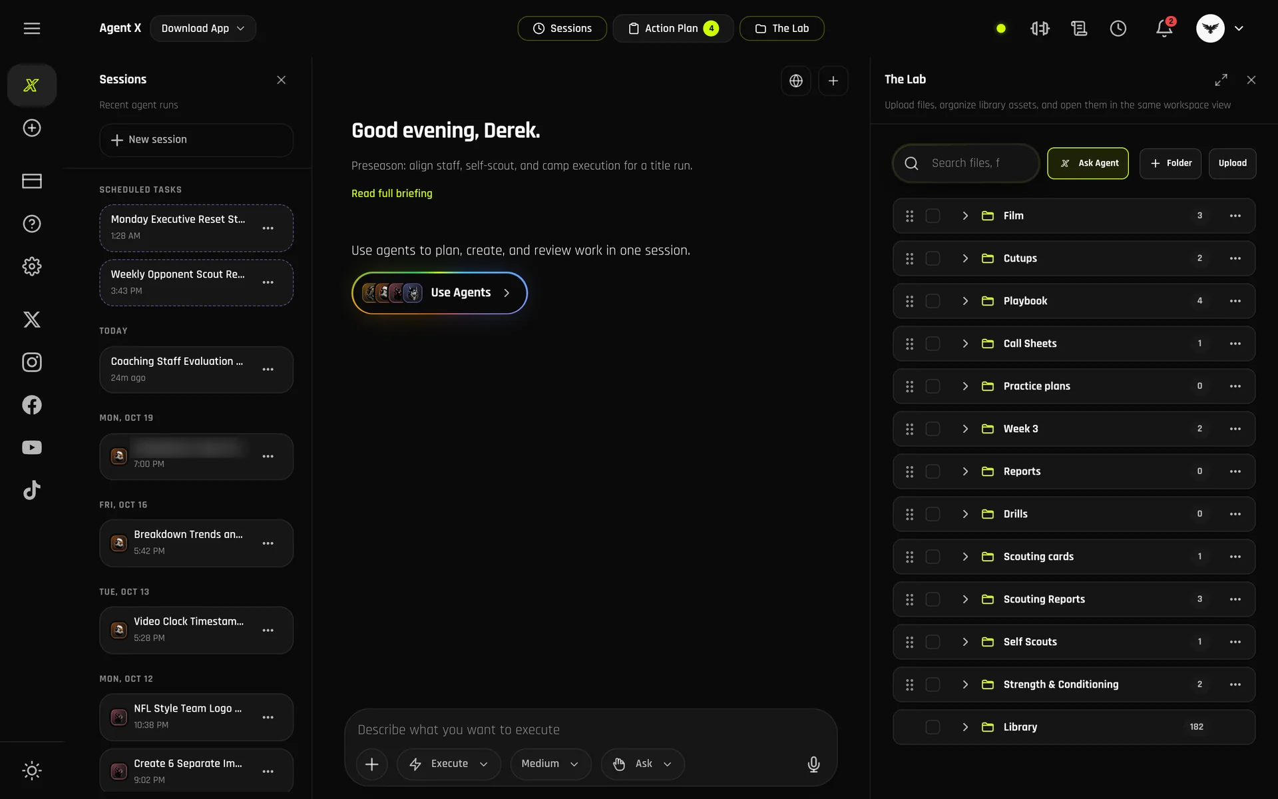The image size is (1278, 799).
Task: Toggle the light/dark theme sun icon
Action: coord(32,770)
